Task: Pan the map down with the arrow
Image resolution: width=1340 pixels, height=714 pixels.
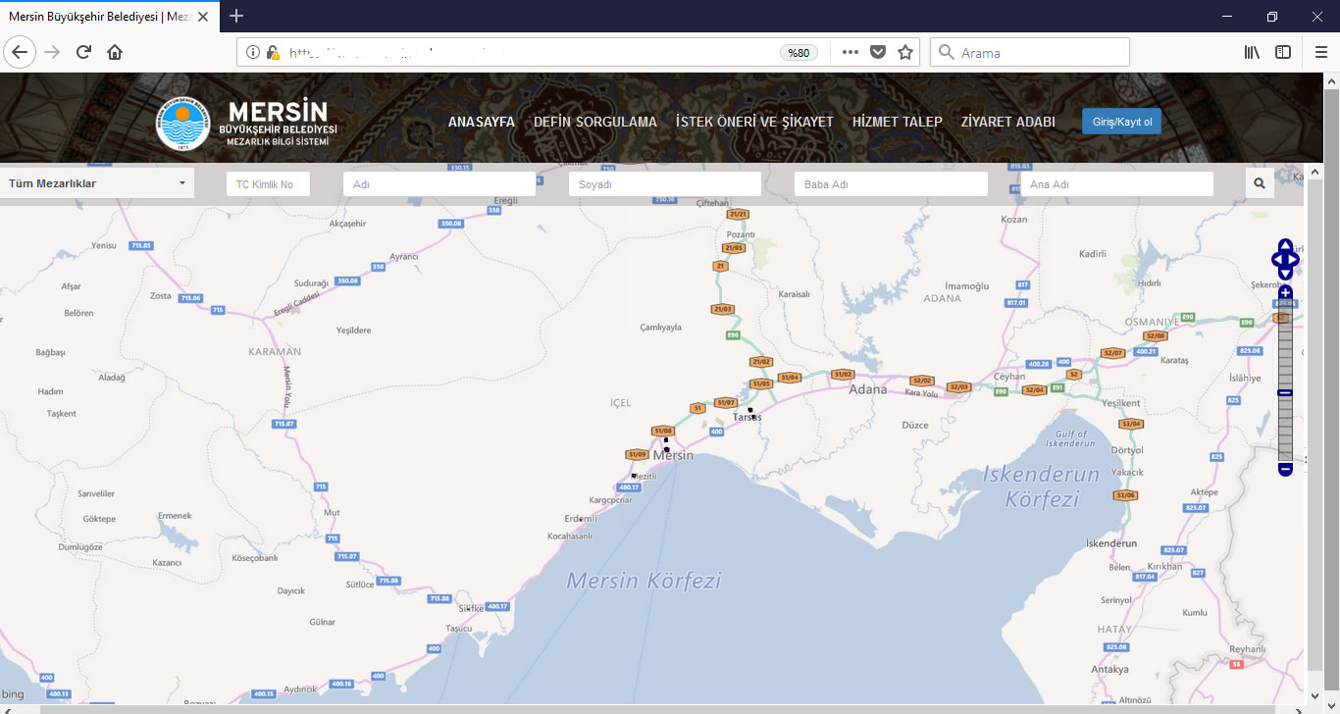Action: (x=1285, y=273)
